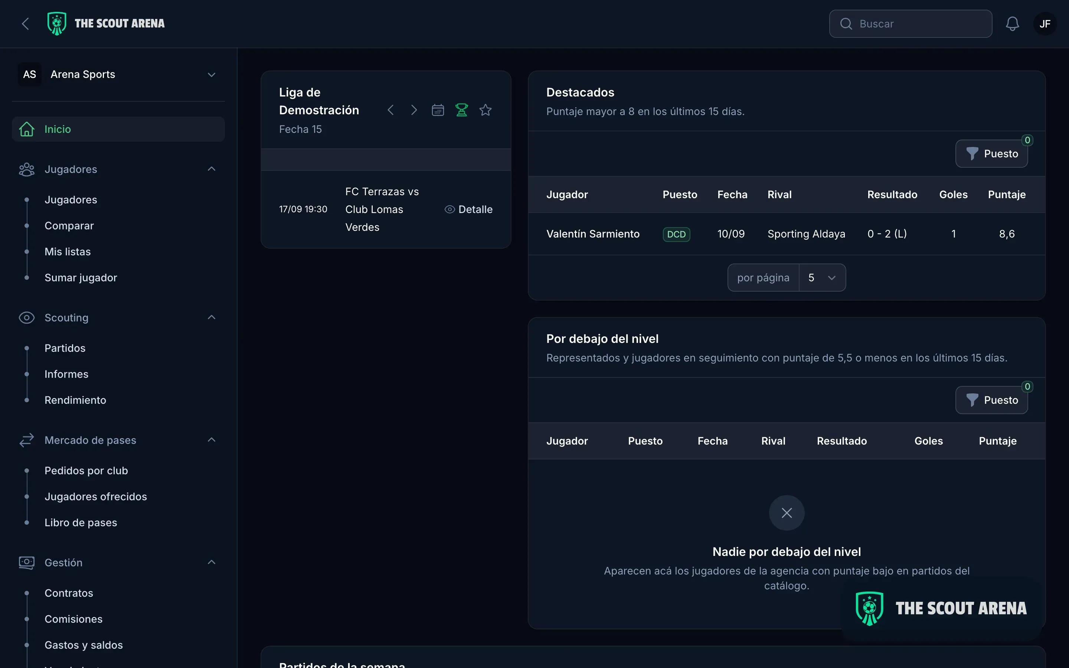Collapse the Gestión section
The width and height of the screenshot is (1069, 668).
pyautogui.click(x=212, y=562)
